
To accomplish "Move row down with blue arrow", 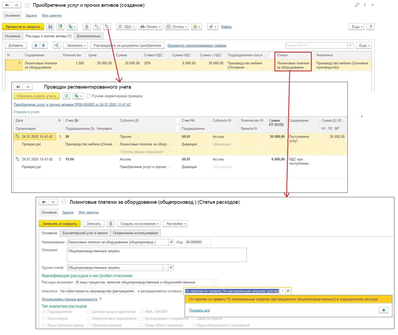I will (44, 45).
